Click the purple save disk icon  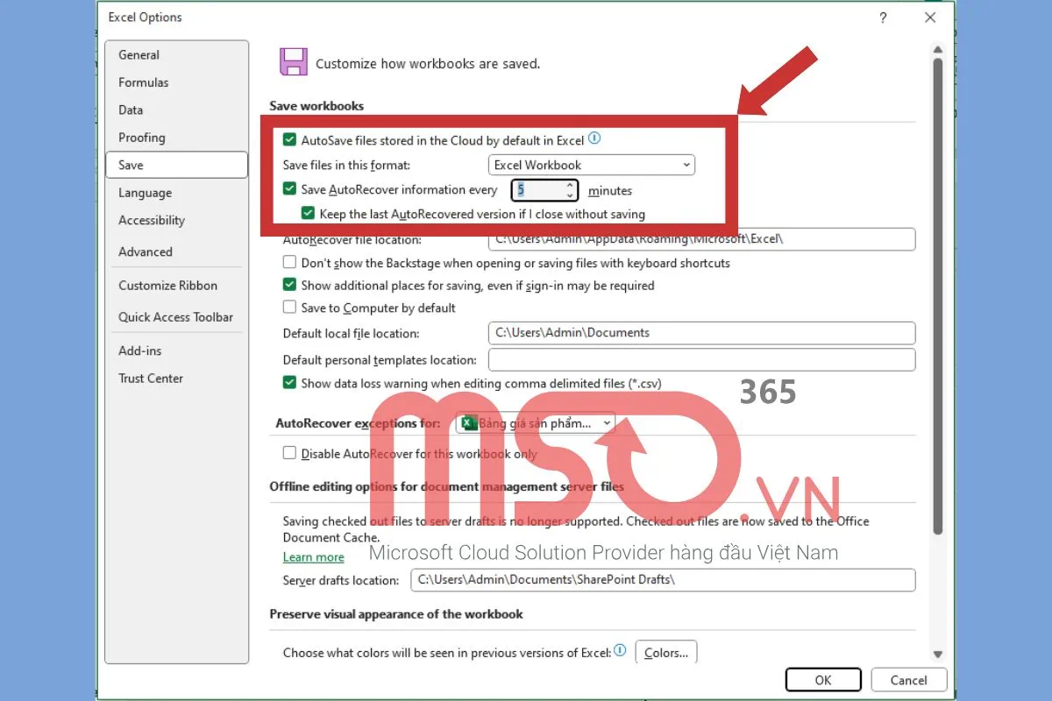point(293,62)
